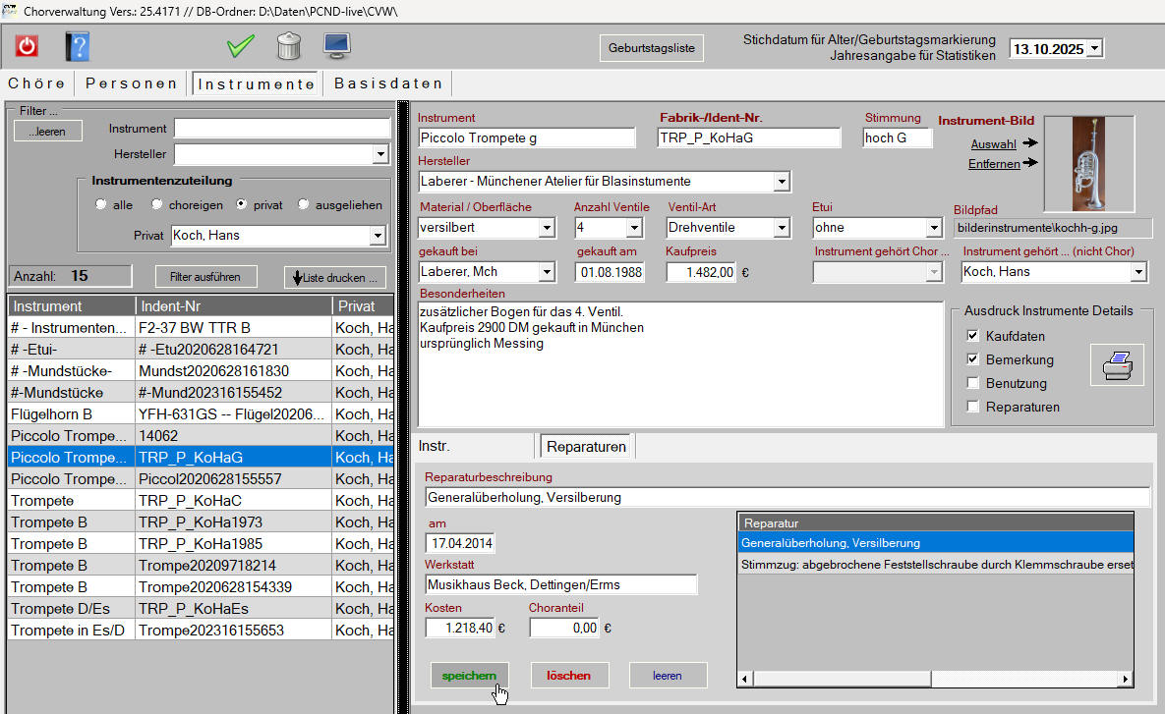This screenshot has height=714, width=1165.
Task: Click the horizontal scrollbar in the Reparatur list
Action: tap(934, 679)
